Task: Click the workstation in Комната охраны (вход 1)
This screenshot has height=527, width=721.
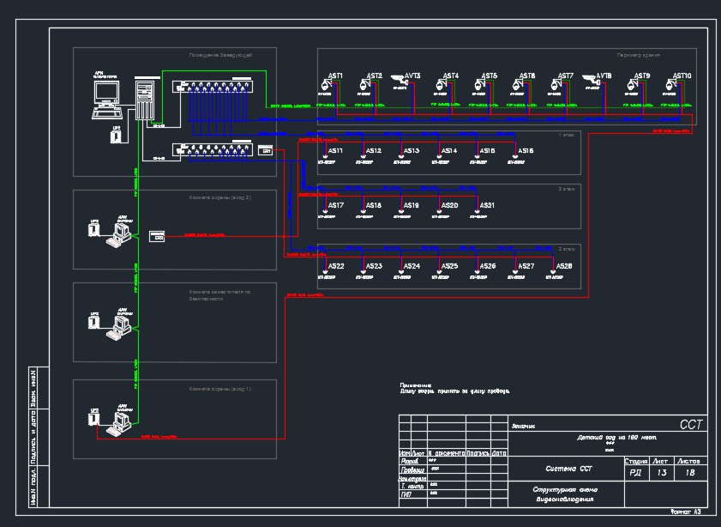Action: (x=118, y=423)
